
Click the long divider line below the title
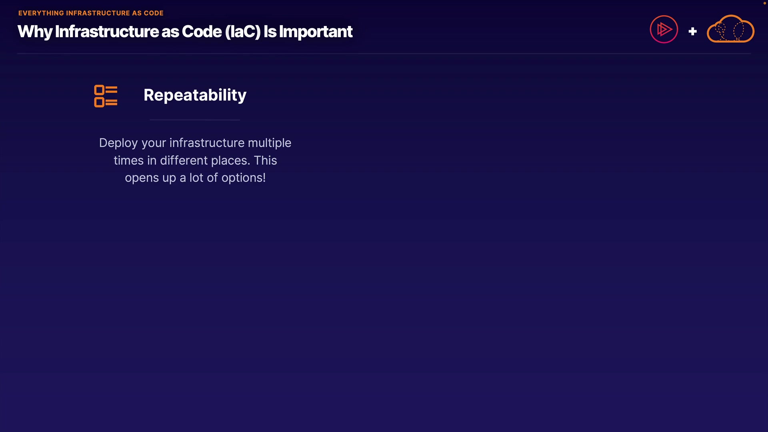pyautogui.click(x=384, y=53)
